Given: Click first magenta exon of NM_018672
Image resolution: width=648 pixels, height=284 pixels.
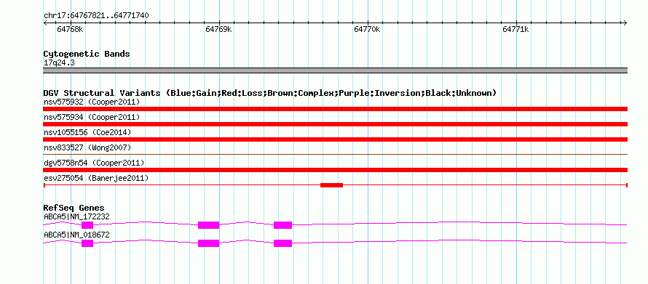Looking at the screenshot, I should point(87,243).
